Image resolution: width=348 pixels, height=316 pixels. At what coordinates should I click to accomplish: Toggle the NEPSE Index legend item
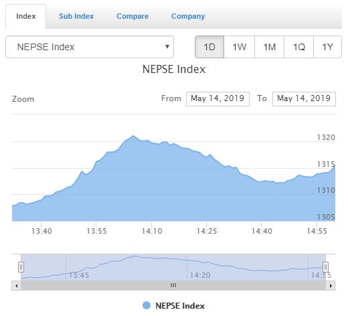pos(173,306)
